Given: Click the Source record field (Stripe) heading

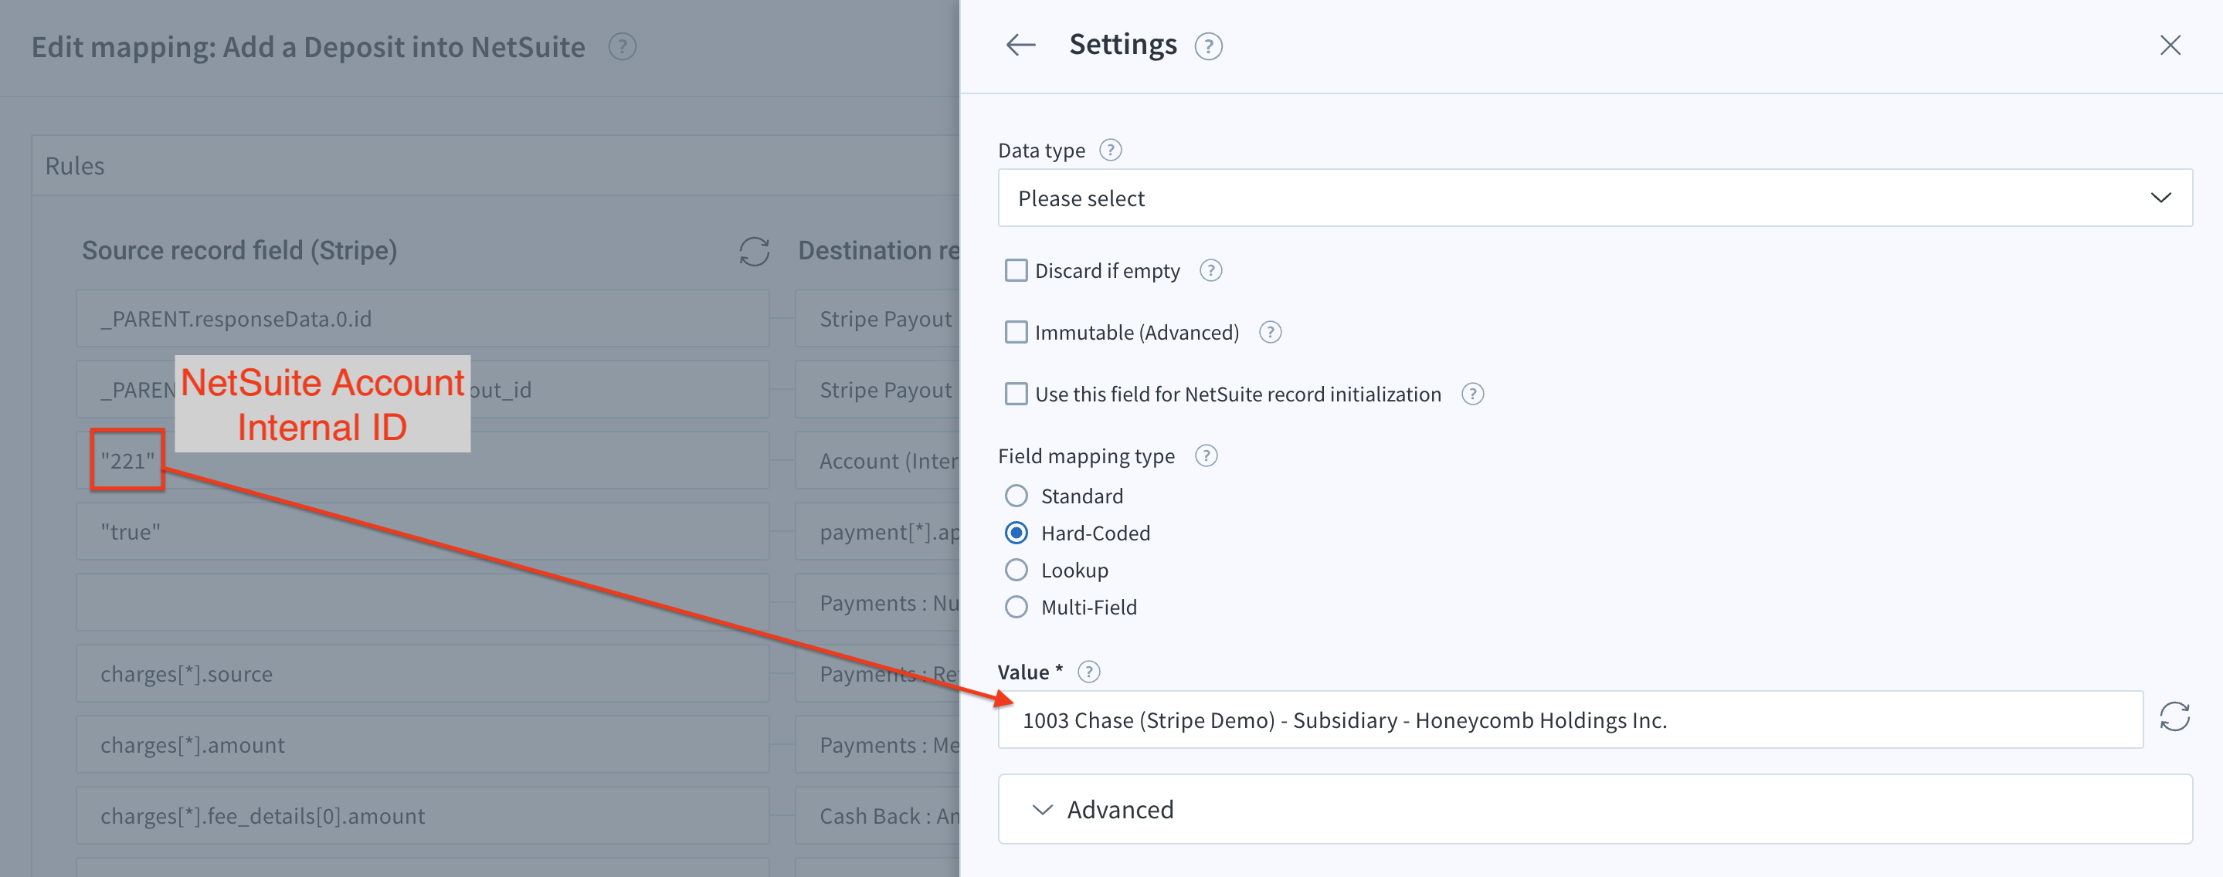Looking at the screenshot, I should 239,250.
